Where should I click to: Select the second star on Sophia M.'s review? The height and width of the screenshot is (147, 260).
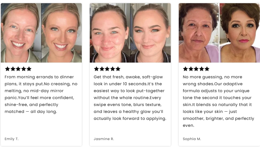[x=191, y=69]
